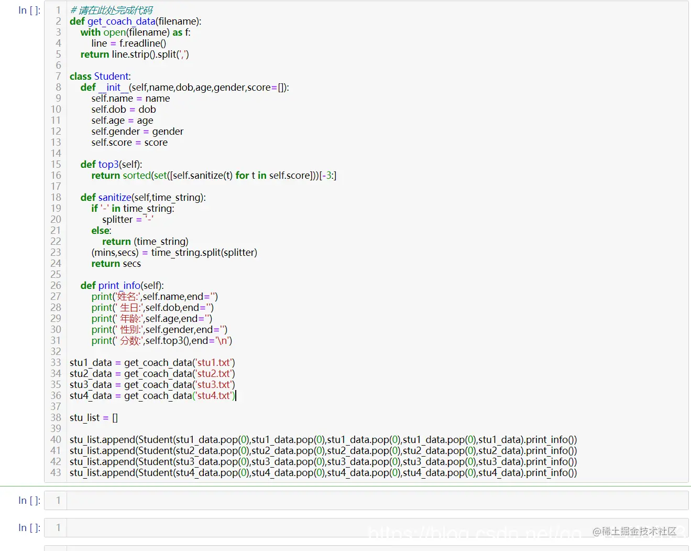Click the line assigning stu4_data
The image size is (691, 551).
(152, 395)
